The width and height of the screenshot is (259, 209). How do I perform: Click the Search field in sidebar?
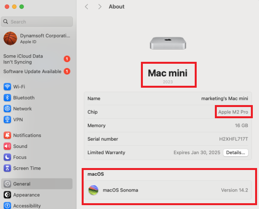coord(37,22)
